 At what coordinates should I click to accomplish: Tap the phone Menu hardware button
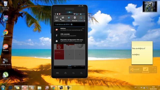(57, 73)
